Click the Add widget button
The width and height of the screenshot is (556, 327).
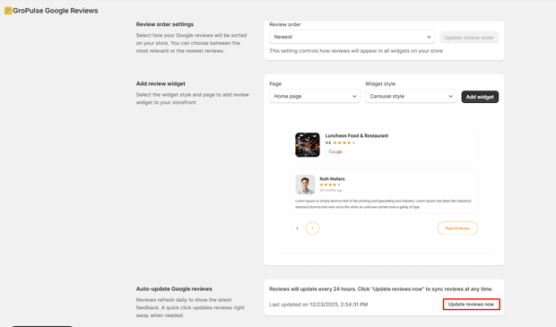[x=480, y=97]
